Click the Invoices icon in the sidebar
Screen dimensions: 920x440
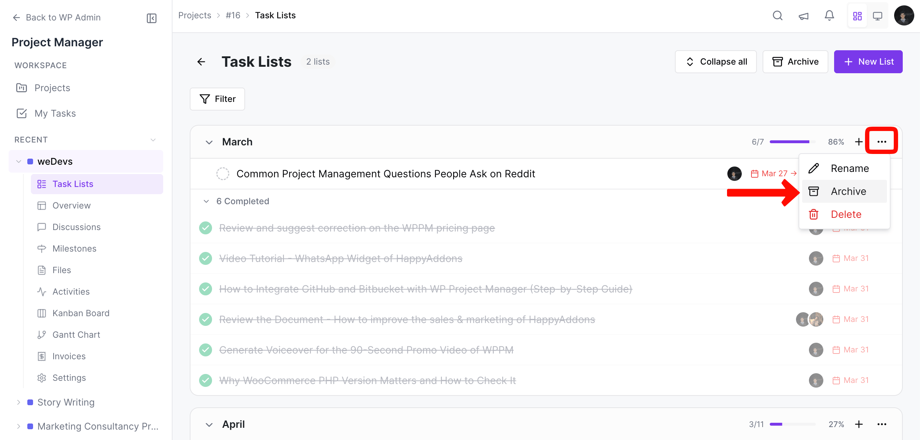click(x=42, y=356)
